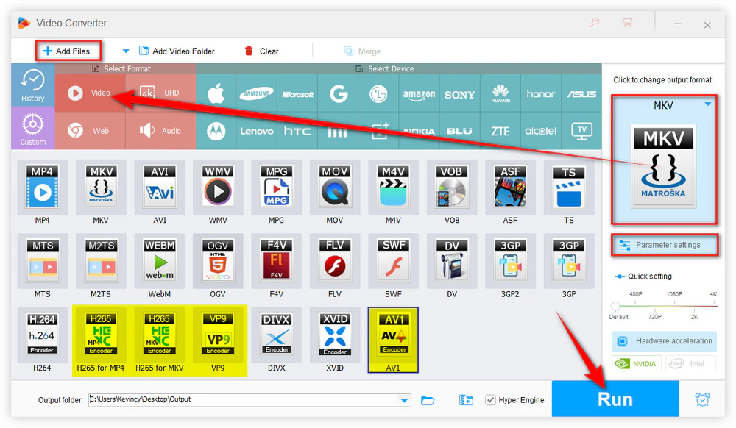Open the Amazon device category
736x428 pixels.
(420, 93)
